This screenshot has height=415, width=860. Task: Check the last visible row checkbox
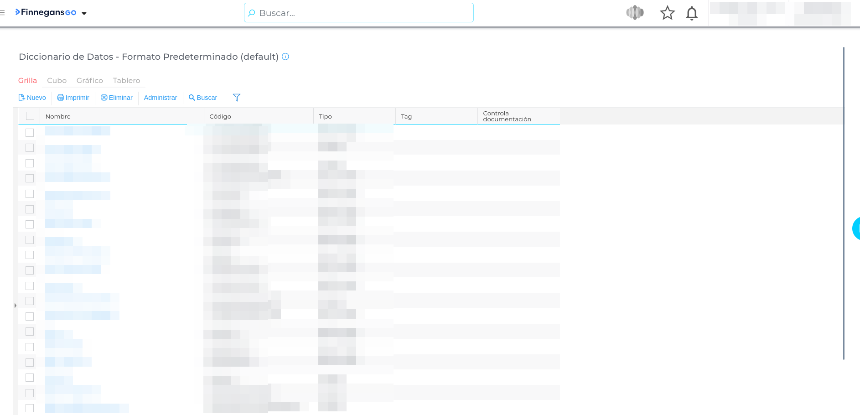click(x=30, y=408)
